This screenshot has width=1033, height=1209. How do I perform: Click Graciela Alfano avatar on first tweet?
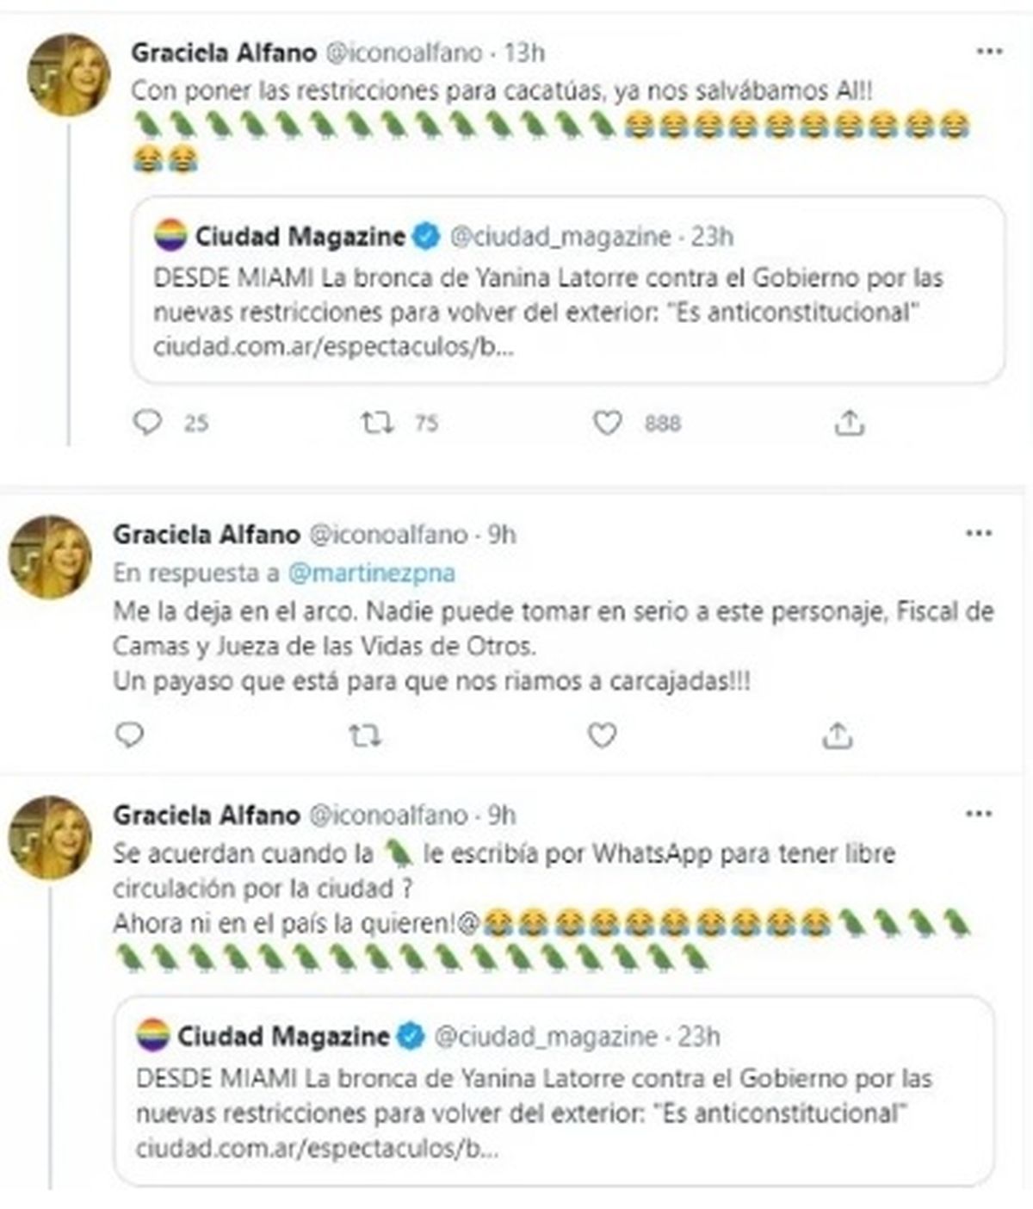pos(69,75)
